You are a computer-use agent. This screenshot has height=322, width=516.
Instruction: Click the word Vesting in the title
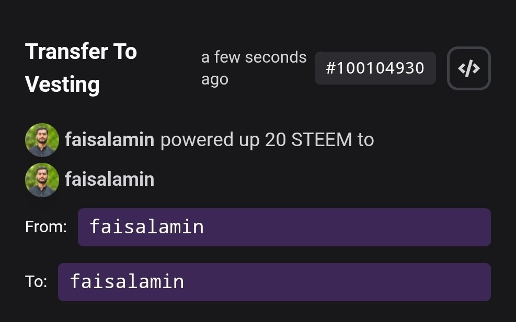[x=62, y=85]
